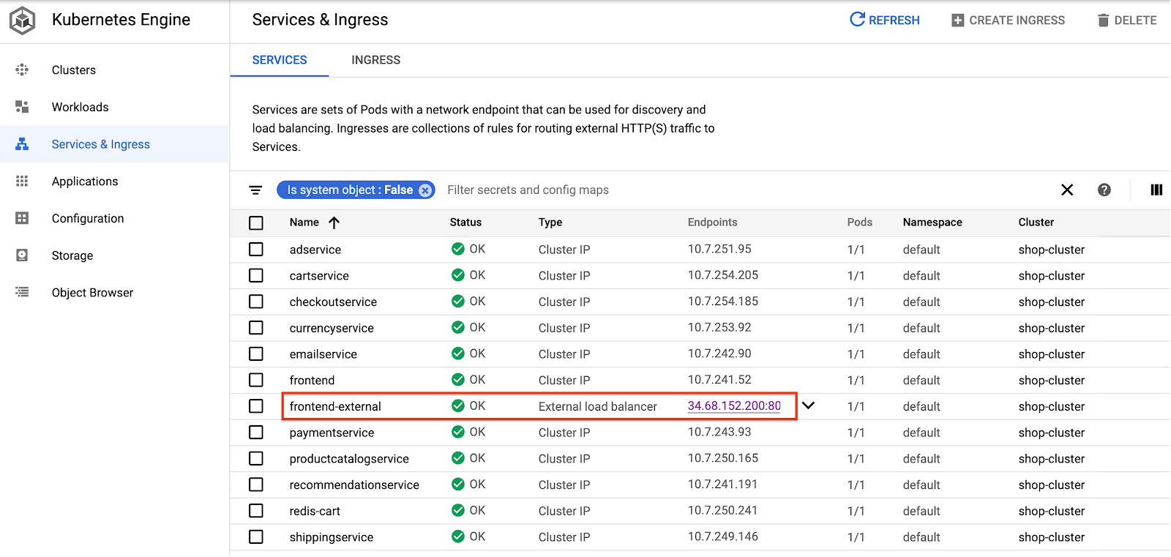1171x557 pixels.
Task: Open Storage in the sidebar
Action: (72, 256)
